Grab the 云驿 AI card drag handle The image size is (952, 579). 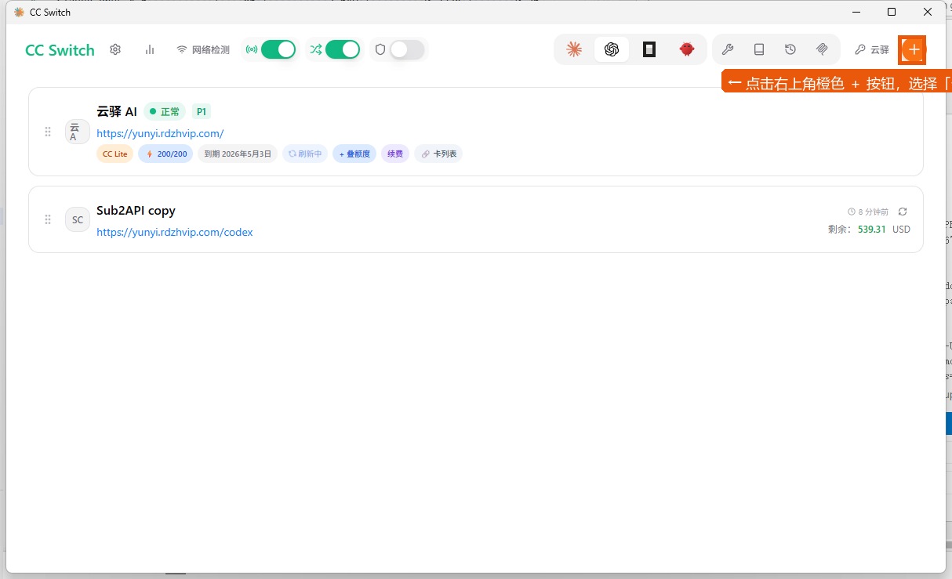(48, 132)
